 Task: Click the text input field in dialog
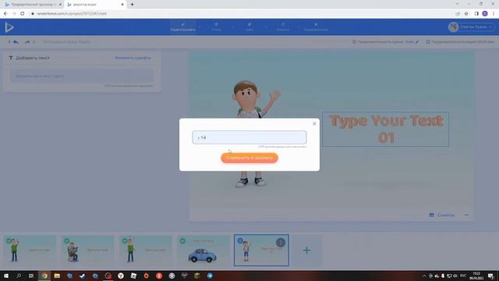[x=249, y=137]
